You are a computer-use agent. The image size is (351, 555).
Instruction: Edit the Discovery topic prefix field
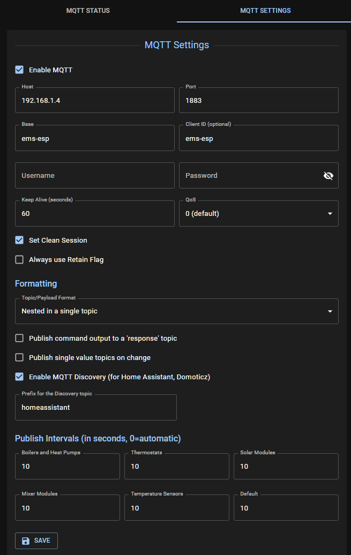pos(95,408)
